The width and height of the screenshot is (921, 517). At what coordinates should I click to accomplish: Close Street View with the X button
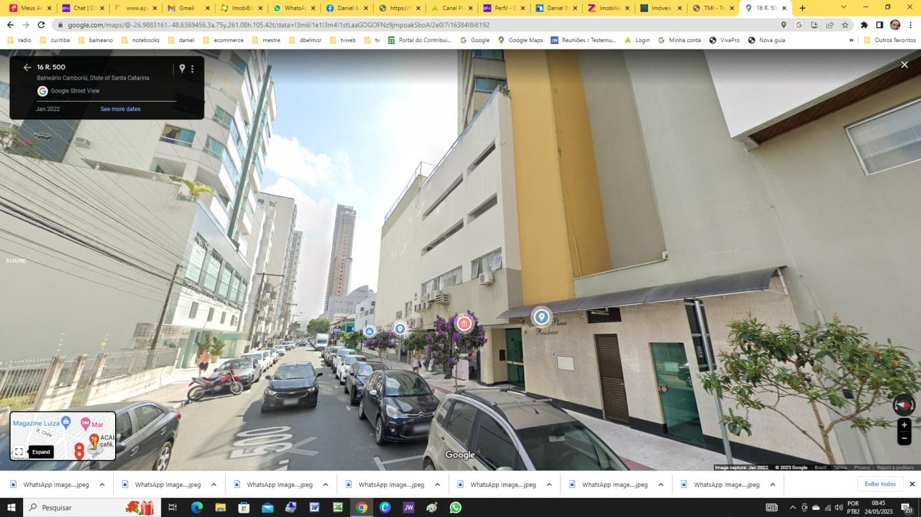905,64
